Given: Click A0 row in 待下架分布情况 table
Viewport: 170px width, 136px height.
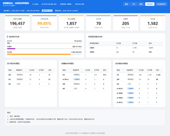Looking at the screenshot, I should [31, 84].
